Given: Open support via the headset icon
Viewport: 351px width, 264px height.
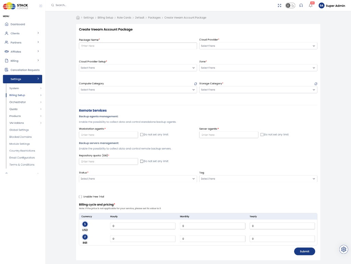Looking at the screenshot, I should coord(301,5).
